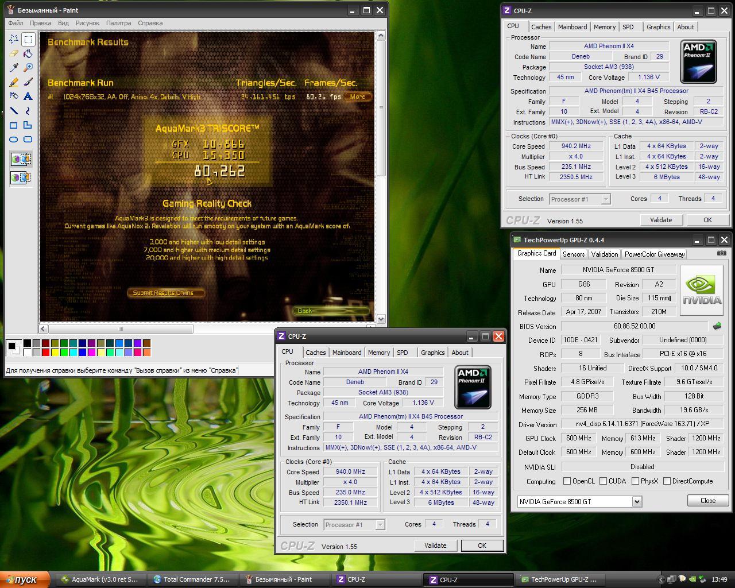Click OK in the lower CPU-Z window
This screenshot has height=588, width=735.
[482, 546]
